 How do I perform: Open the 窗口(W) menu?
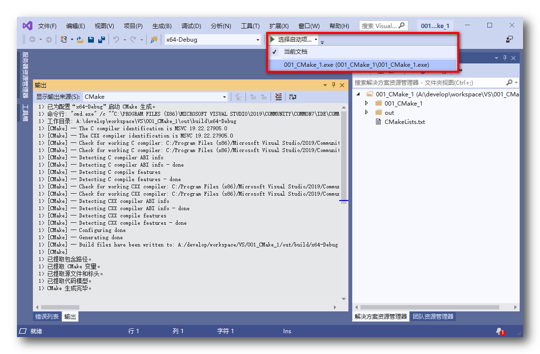[x=309, y=26]
